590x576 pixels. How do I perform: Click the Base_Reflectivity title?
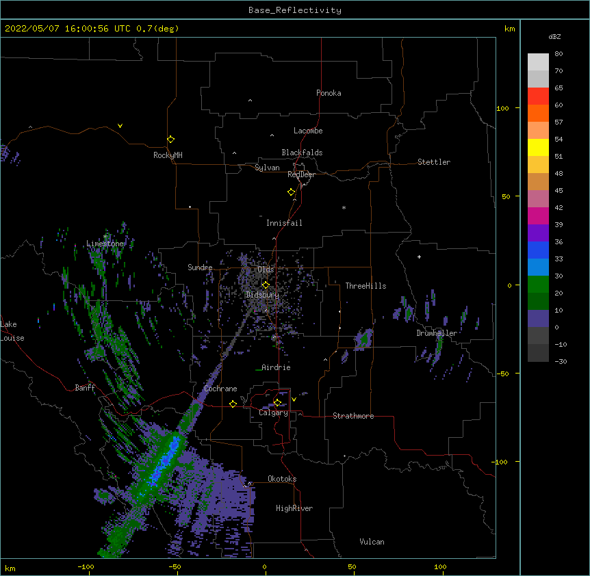pos(295,10)
